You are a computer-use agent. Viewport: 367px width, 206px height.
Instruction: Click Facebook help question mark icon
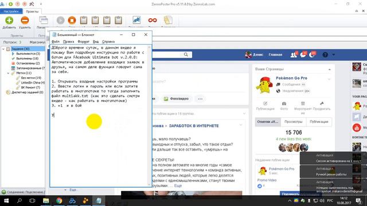(x=325, y=55)
